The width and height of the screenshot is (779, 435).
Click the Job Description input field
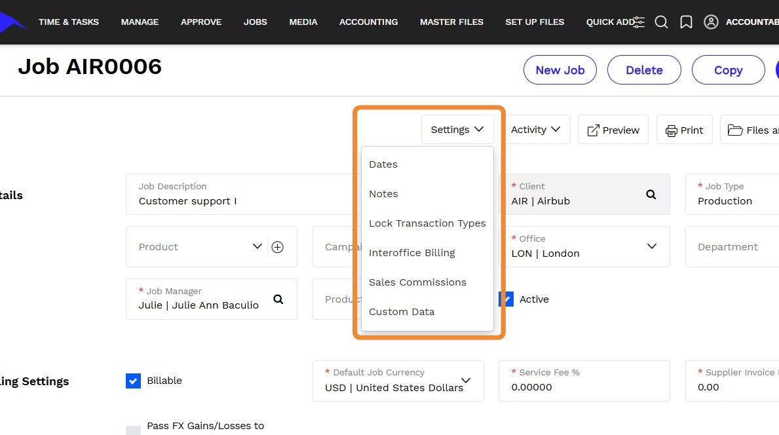click(242, 194)
